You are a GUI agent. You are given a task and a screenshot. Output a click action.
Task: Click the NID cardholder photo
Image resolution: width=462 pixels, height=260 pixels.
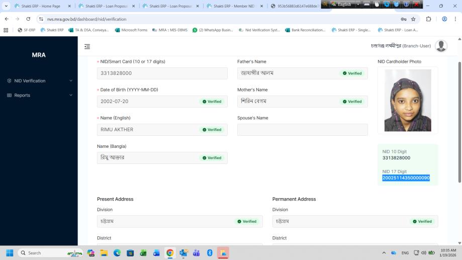(x=407, y=101)
